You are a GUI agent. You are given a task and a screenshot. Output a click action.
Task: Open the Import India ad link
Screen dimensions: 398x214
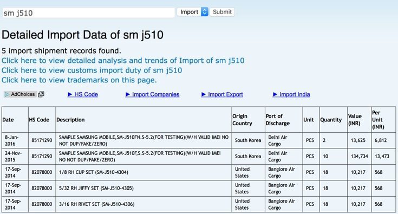pyautogui.click(x=291, y=94)
